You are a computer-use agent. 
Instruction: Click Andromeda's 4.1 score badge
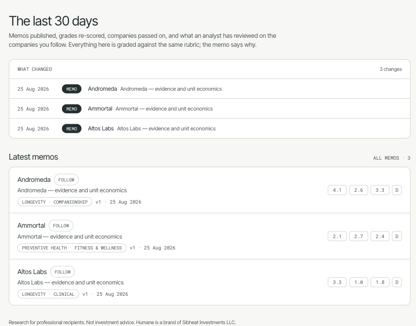coord(337,190)
